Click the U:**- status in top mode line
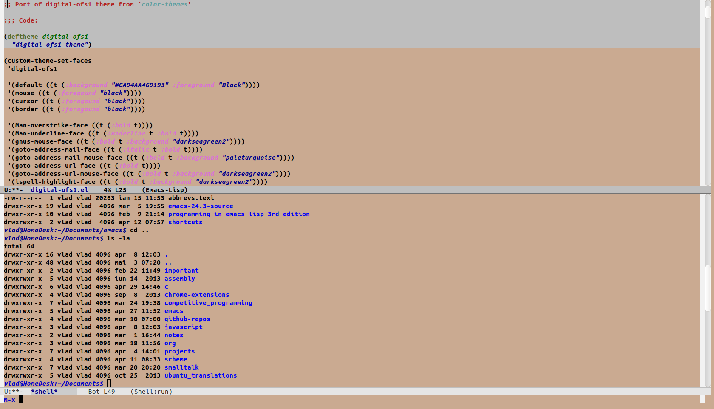The image size is (714, 409). click(14, 190)
